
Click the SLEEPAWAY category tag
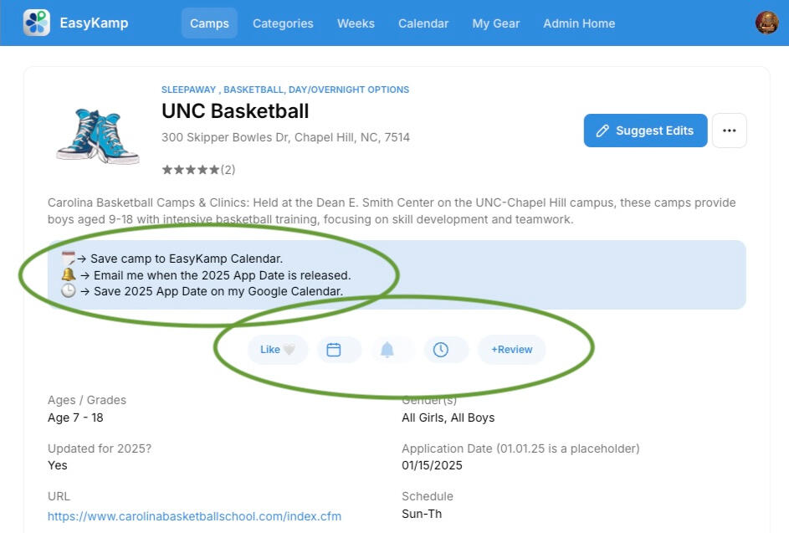coord(188,90)
